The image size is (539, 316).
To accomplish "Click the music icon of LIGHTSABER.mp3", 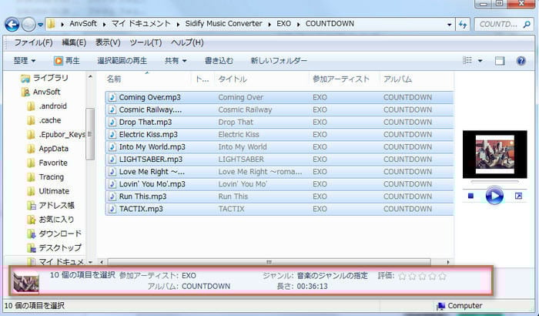I will pyautogui.click(x=112, y=159).
